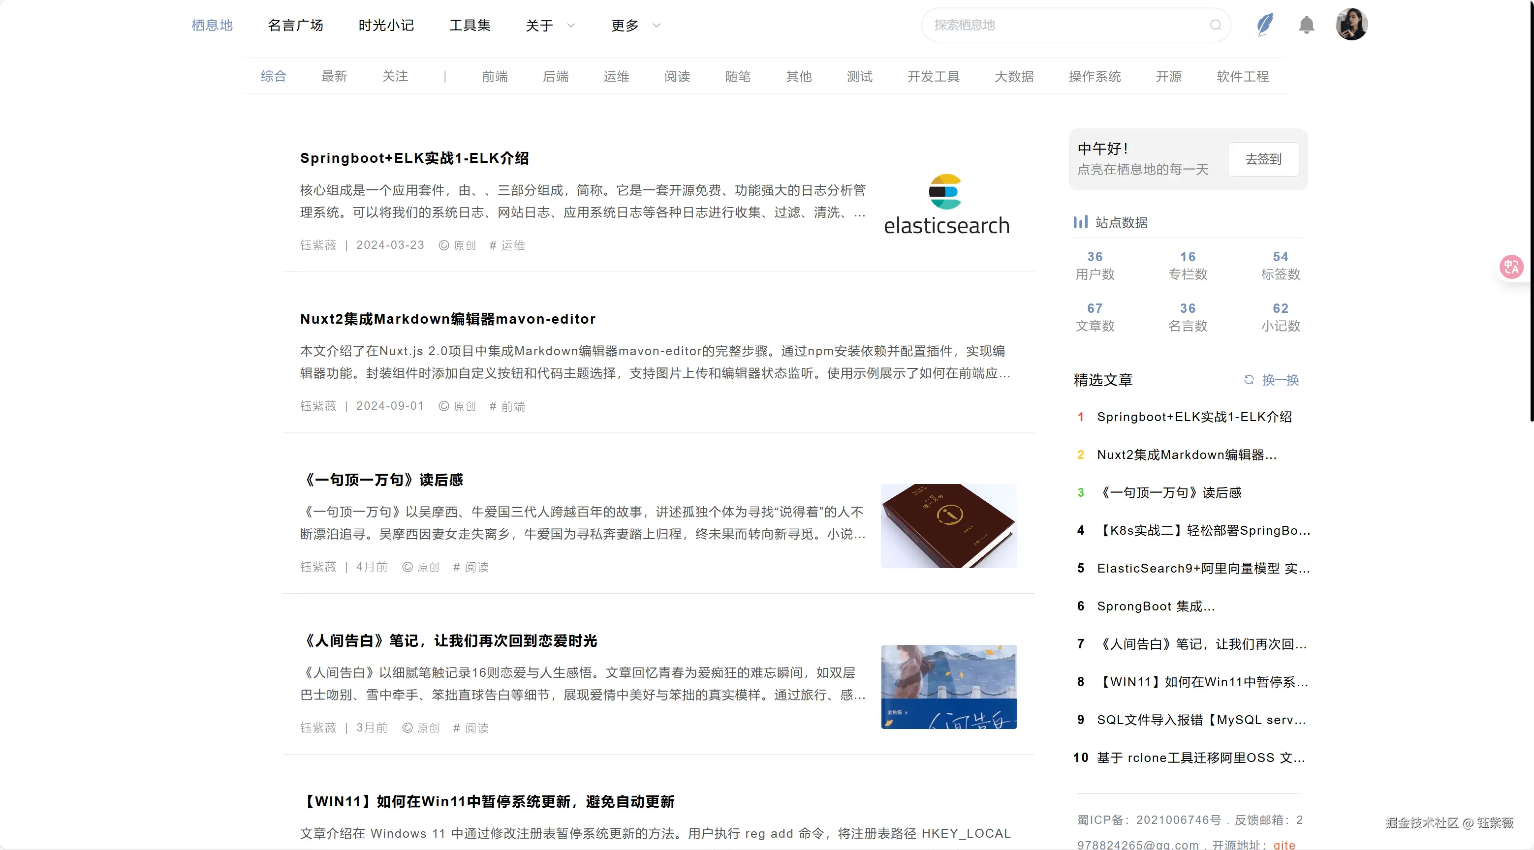Toggle the floating 中/A language switch button
Image resolution: width=1534 pixels, height=850 pixels.
(1511, 267)
